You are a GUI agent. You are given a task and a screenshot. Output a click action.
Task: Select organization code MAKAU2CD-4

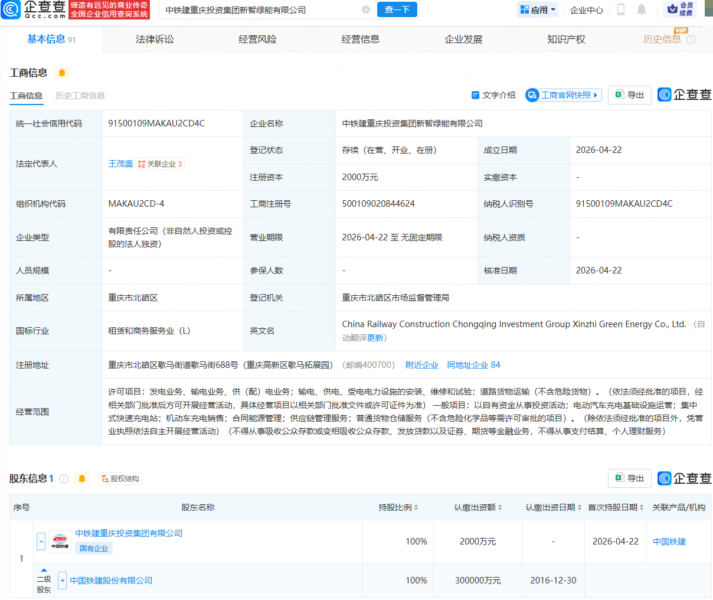coord(136,204)
